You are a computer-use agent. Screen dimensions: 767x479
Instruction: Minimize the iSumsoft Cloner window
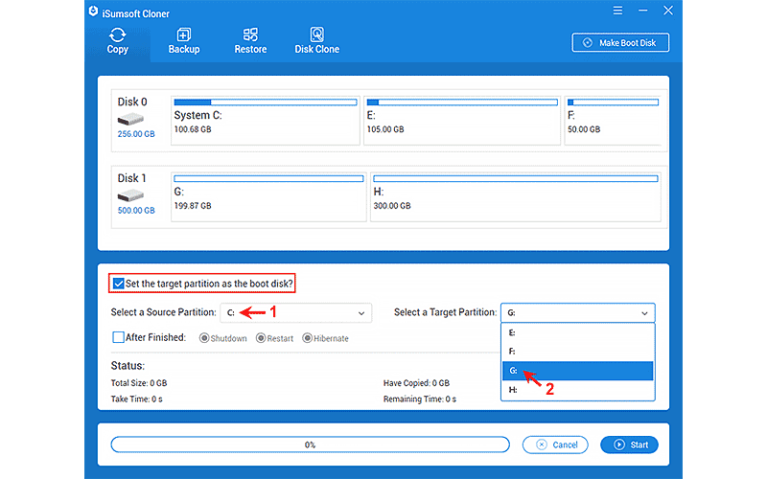click(x=642, y=11)
